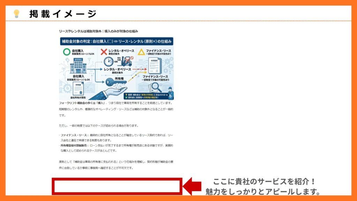Click the worker figure in the notice banner

click(170, 93)
